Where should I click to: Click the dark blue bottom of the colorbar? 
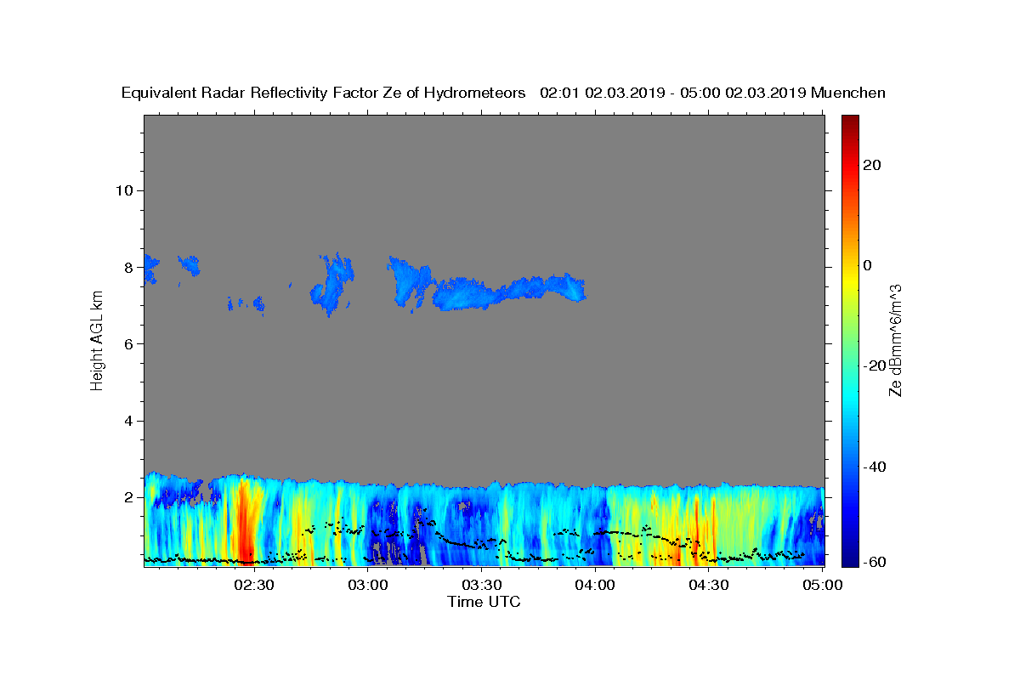849,557
